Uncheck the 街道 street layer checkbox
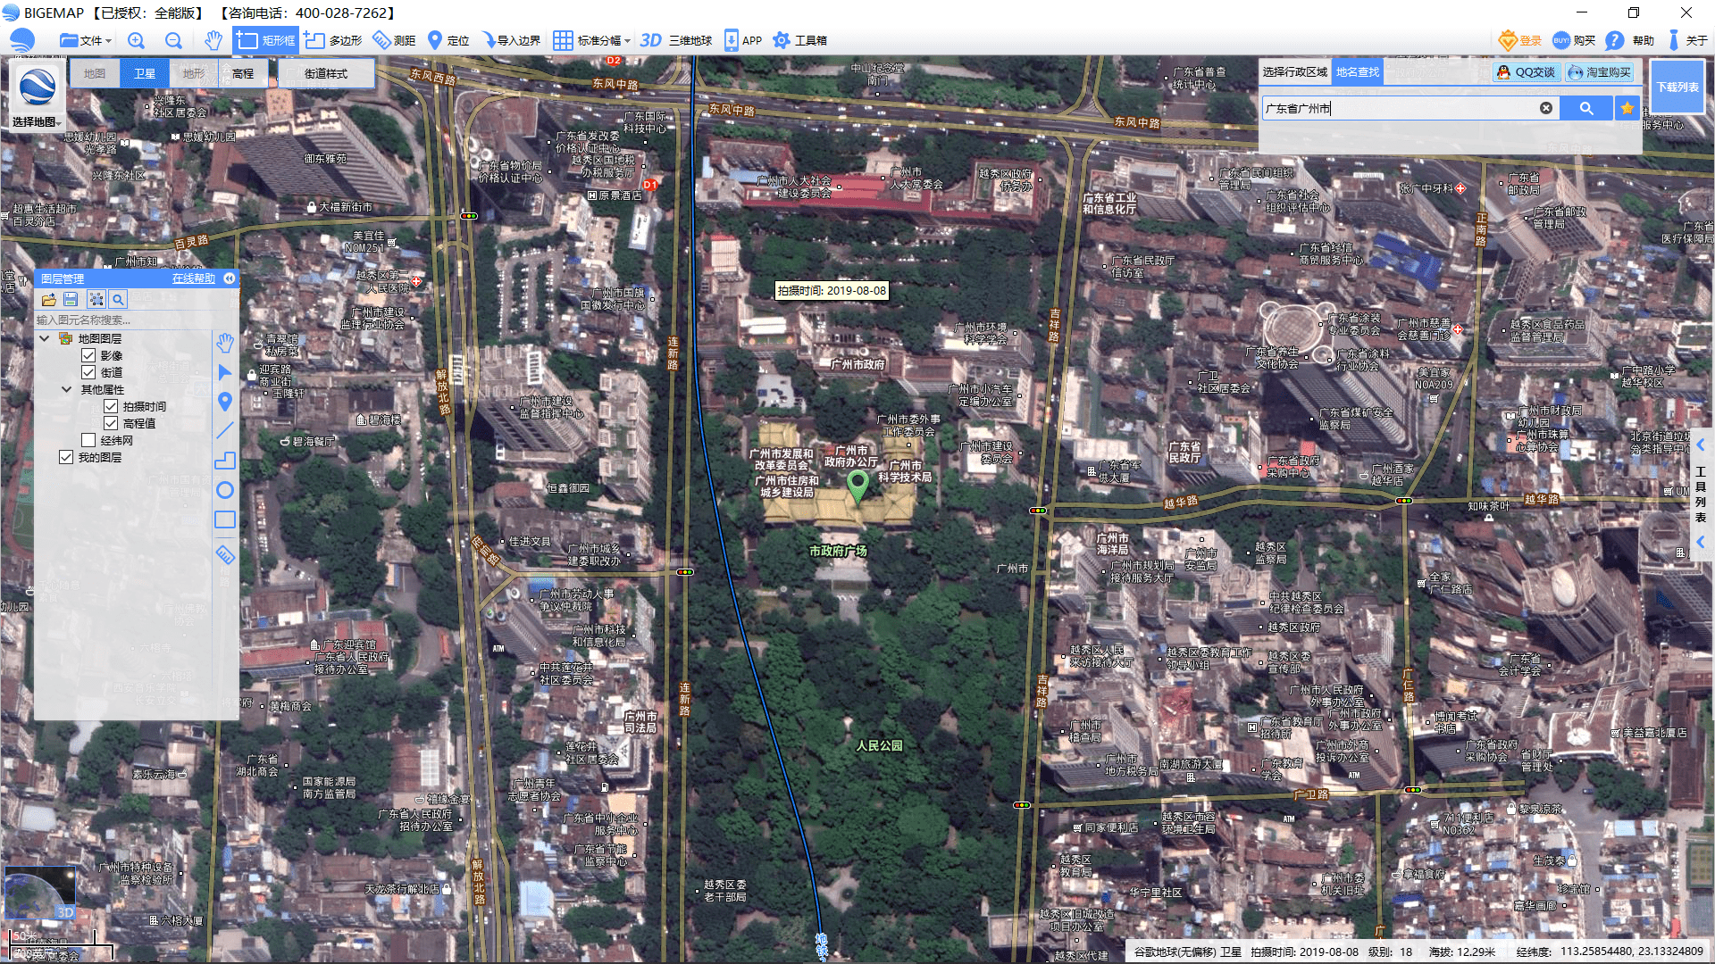1715x964 pixels. [88, 372]
